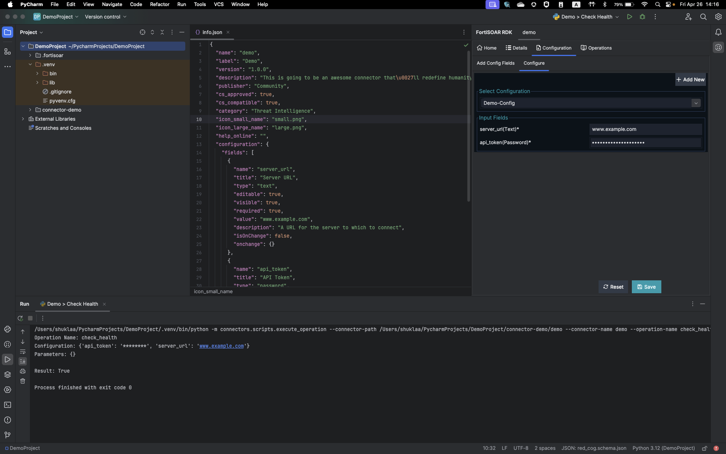Viewport: 726px width, 454px height.
Task: Open the Structure tool window icon
Action: (x=7, y=51)
